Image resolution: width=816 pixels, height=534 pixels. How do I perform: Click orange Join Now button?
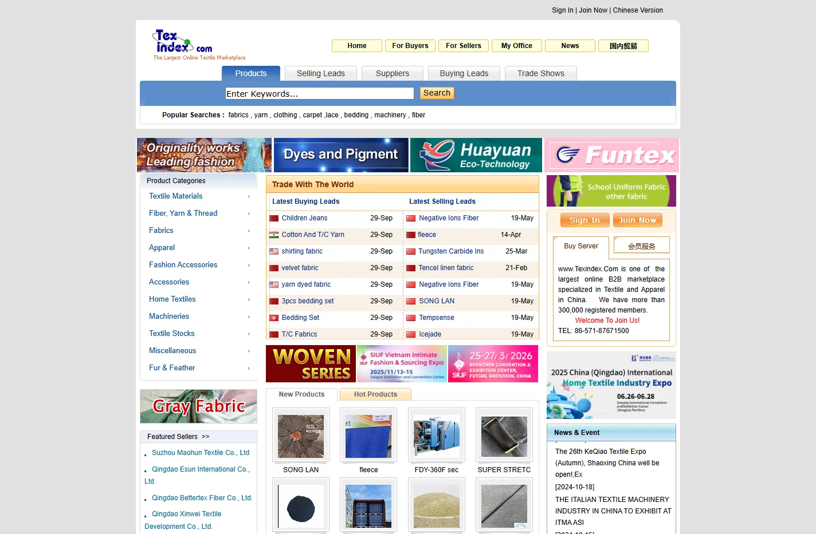[x=638, y=220]
